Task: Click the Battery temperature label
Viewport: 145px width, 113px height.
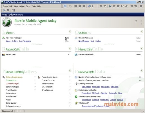Action: (x=14, y=77)
